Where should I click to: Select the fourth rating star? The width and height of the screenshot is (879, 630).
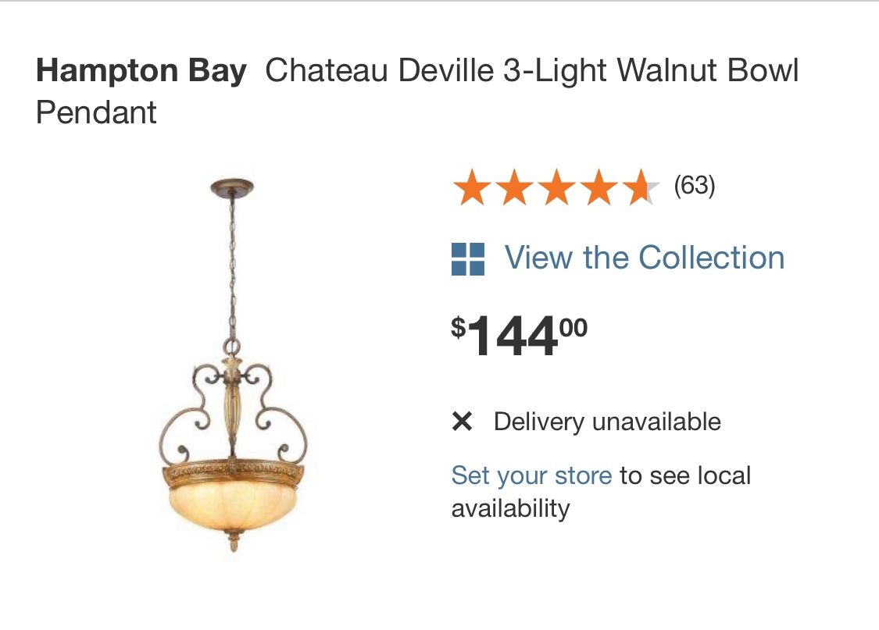coord(599,188)
